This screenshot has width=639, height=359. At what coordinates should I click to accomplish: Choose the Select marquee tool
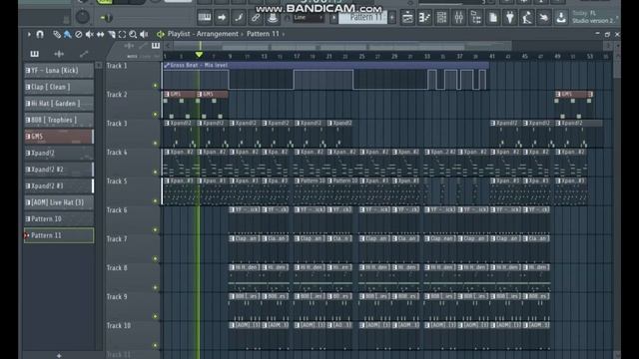122,35
